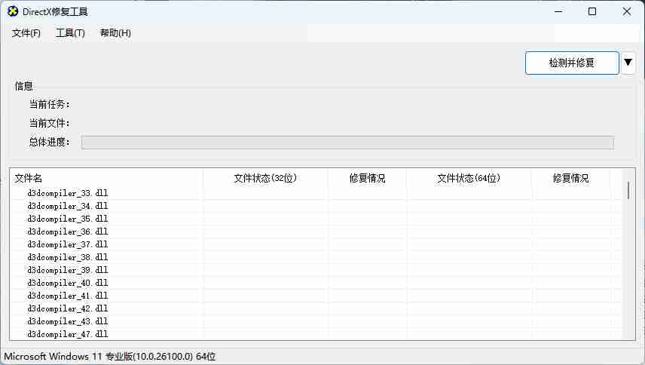Select the d3dcompiler_43.dll row
Viewport: 645px width, 365px height.
coord(68,321)
